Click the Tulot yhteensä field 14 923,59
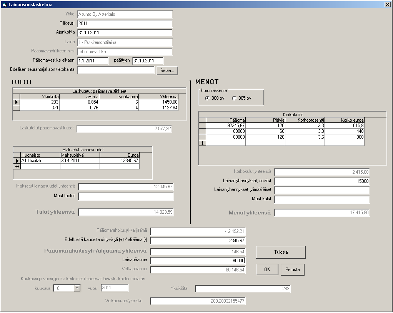The height and width of the screenshot is (313, 393). pos(126,212)
